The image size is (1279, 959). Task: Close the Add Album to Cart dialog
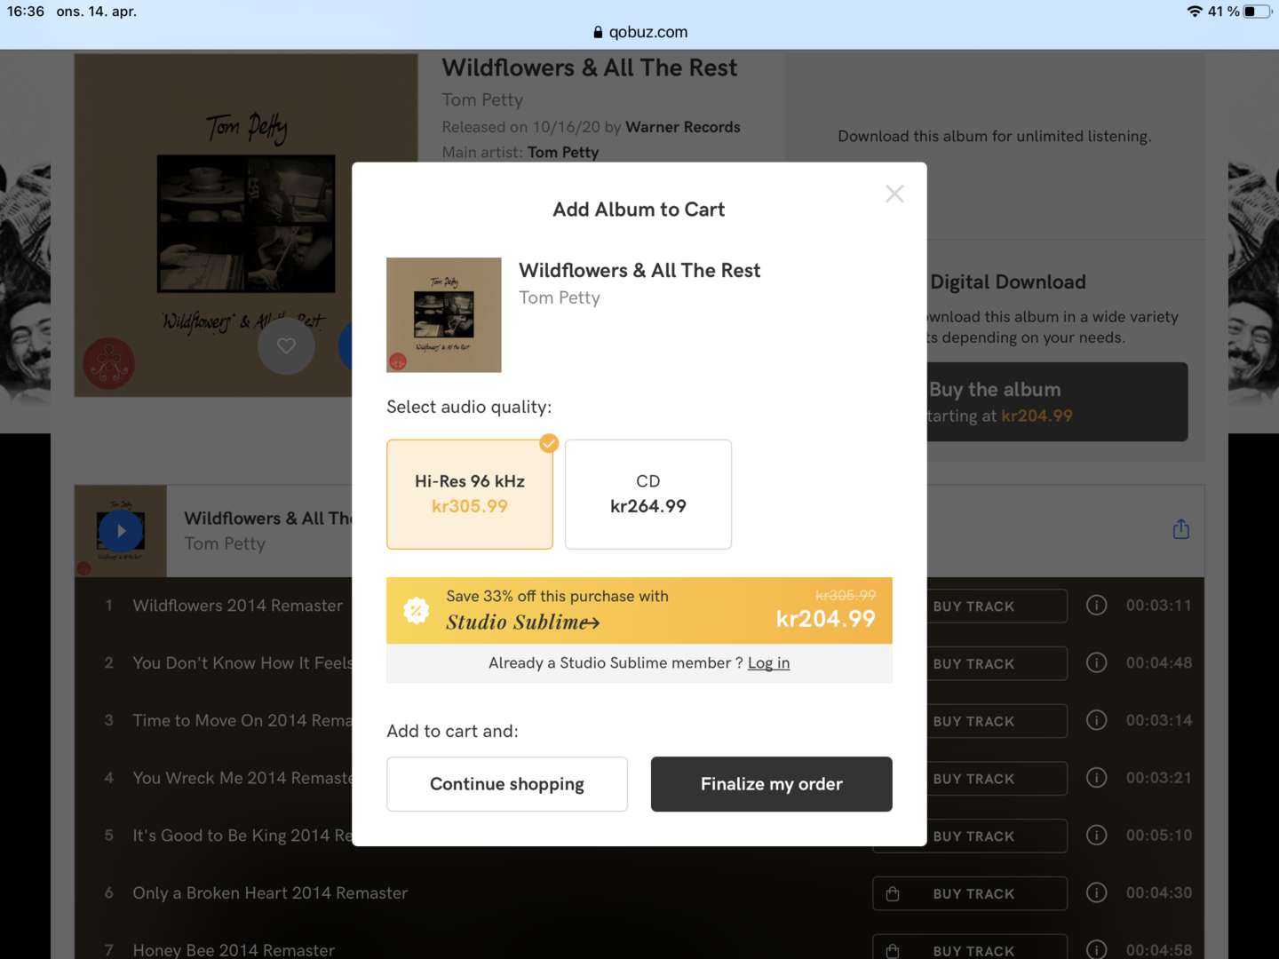point(894,194)
